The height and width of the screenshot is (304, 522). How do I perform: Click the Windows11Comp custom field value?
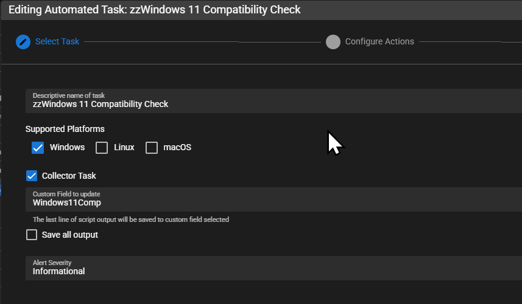coord(67,202)
